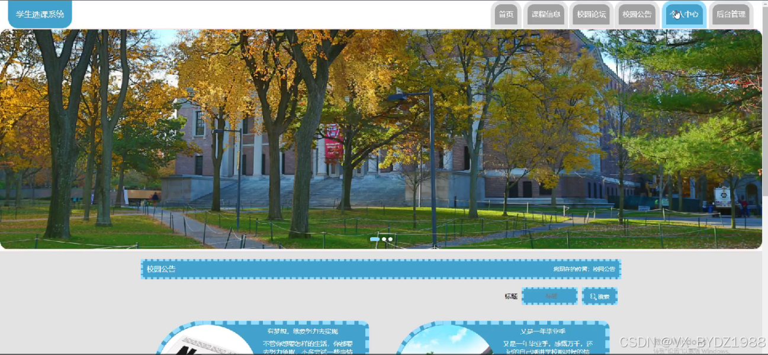This screenshot has height=355, width=768.
Task: Click the campus banner carousel image
Action: [381, 139]
